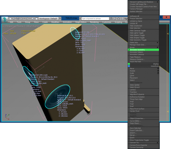Open the Edit menu

click(12, 22)
